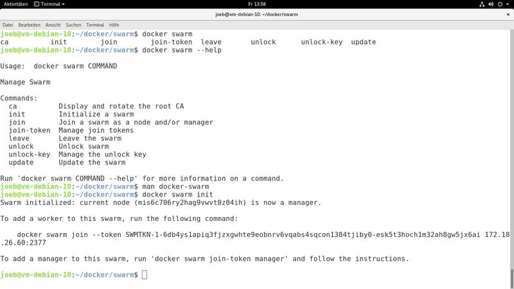The width and height of the screenshot is (514, 289).
Task: Open the Suchen menu
Action: click(75, 24)
